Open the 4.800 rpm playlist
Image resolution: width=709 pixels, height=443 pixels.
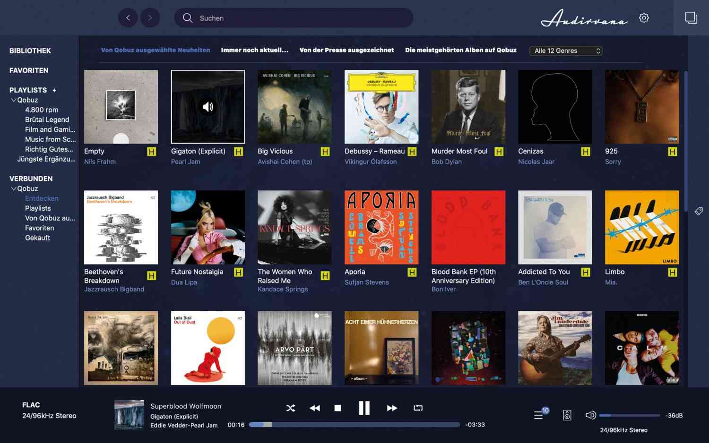42,110
